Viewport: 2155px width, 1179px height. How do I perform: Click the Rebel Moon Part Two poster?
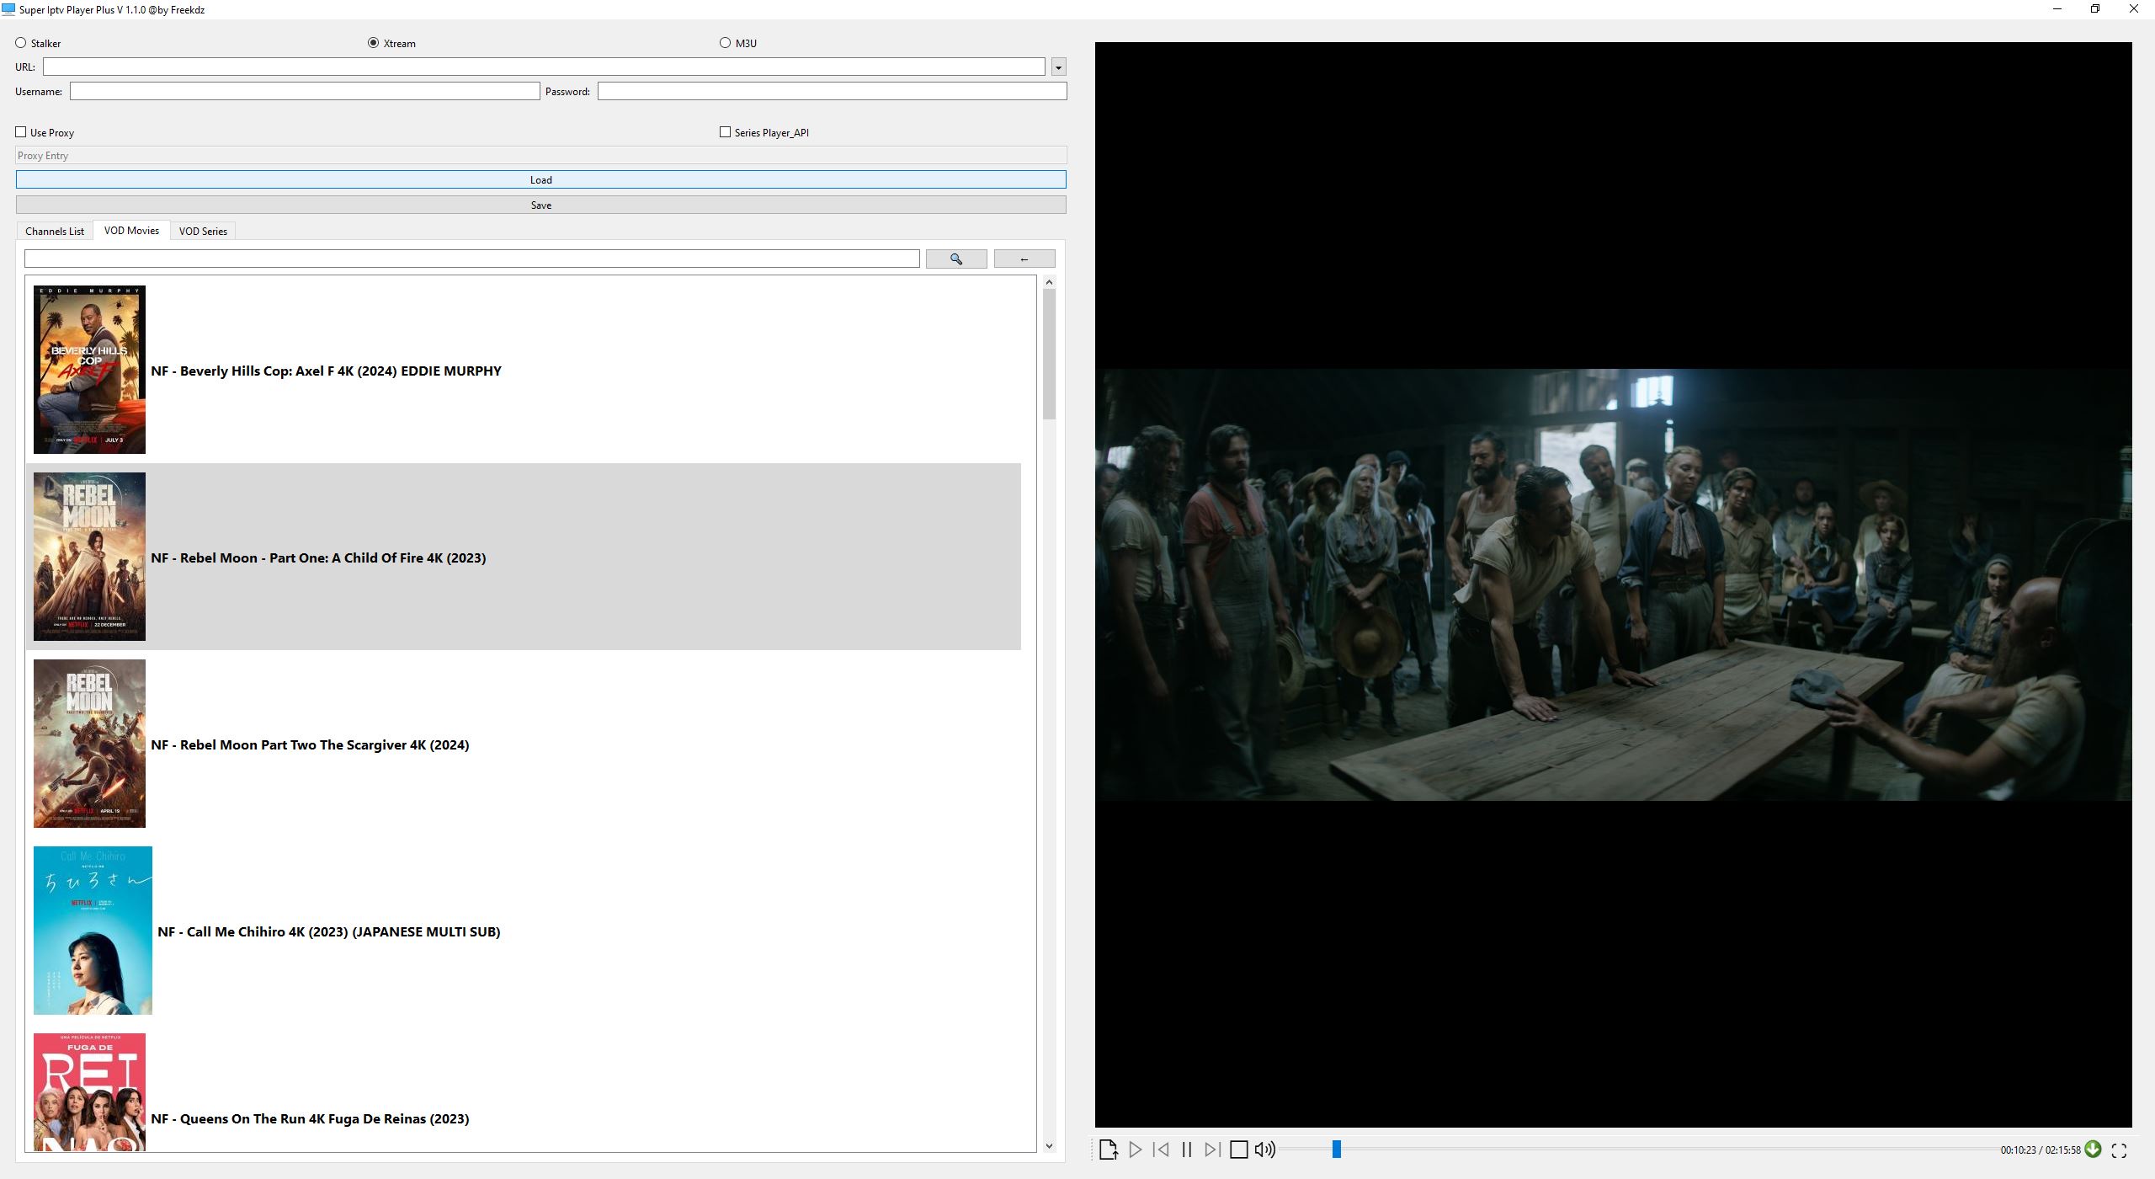pyautogui.click(x=89, y=744)
